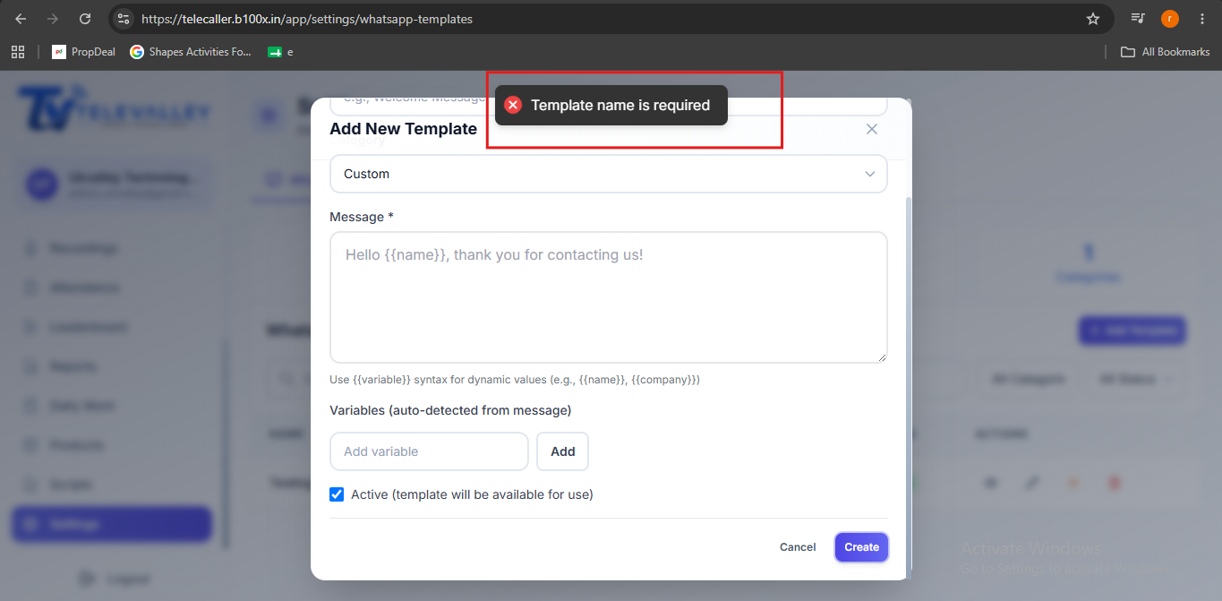Close the Add New Template dialog

[x=872, y=129]
